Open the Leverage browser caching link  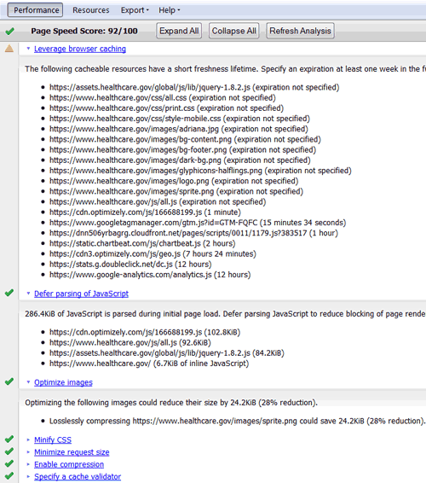80,49
